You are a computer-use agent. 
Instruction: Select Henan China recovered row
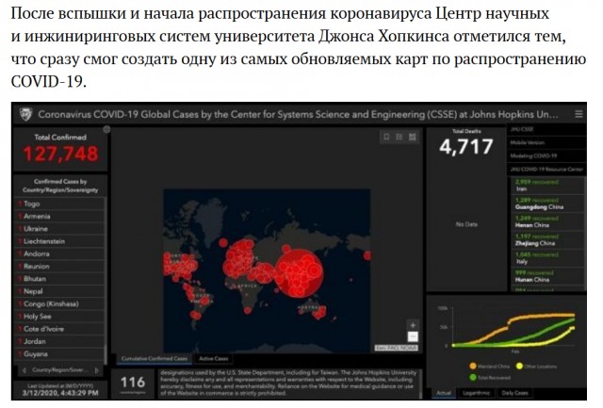[547, 221]
